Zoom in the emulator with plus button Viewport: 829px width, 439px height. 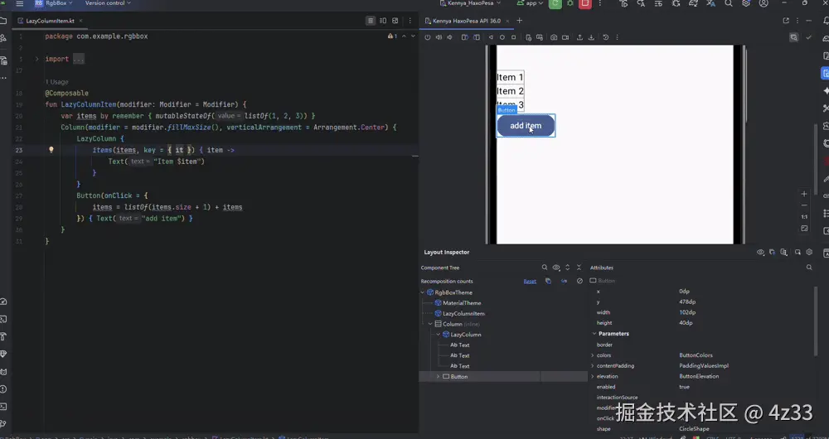pos(804,194)
